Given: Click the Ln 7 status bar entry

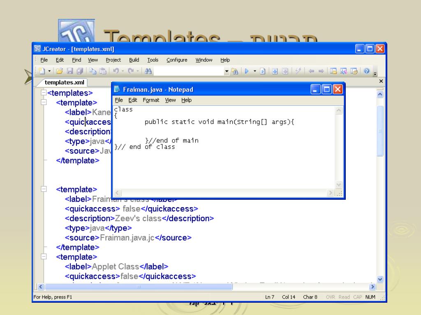Looking at the screenshot, I should (270, 297).
